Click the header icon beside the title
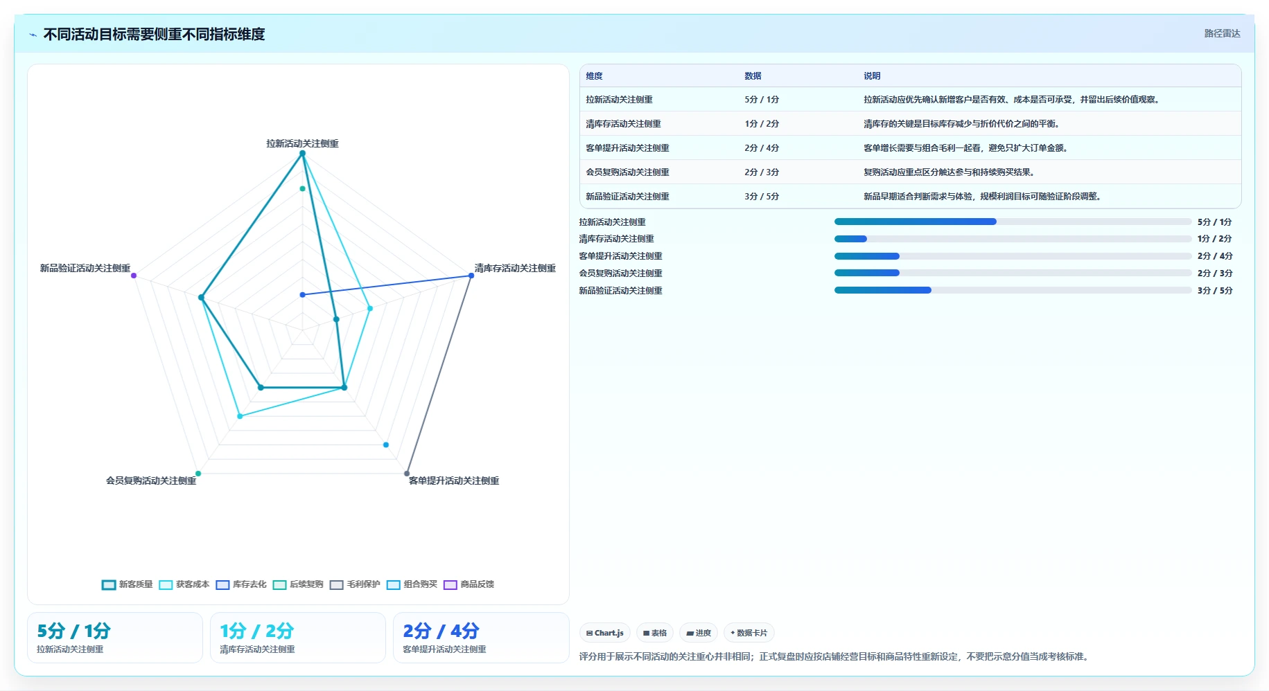Image resolution: width=1269 pixels, height=691 pixels. 33,35
